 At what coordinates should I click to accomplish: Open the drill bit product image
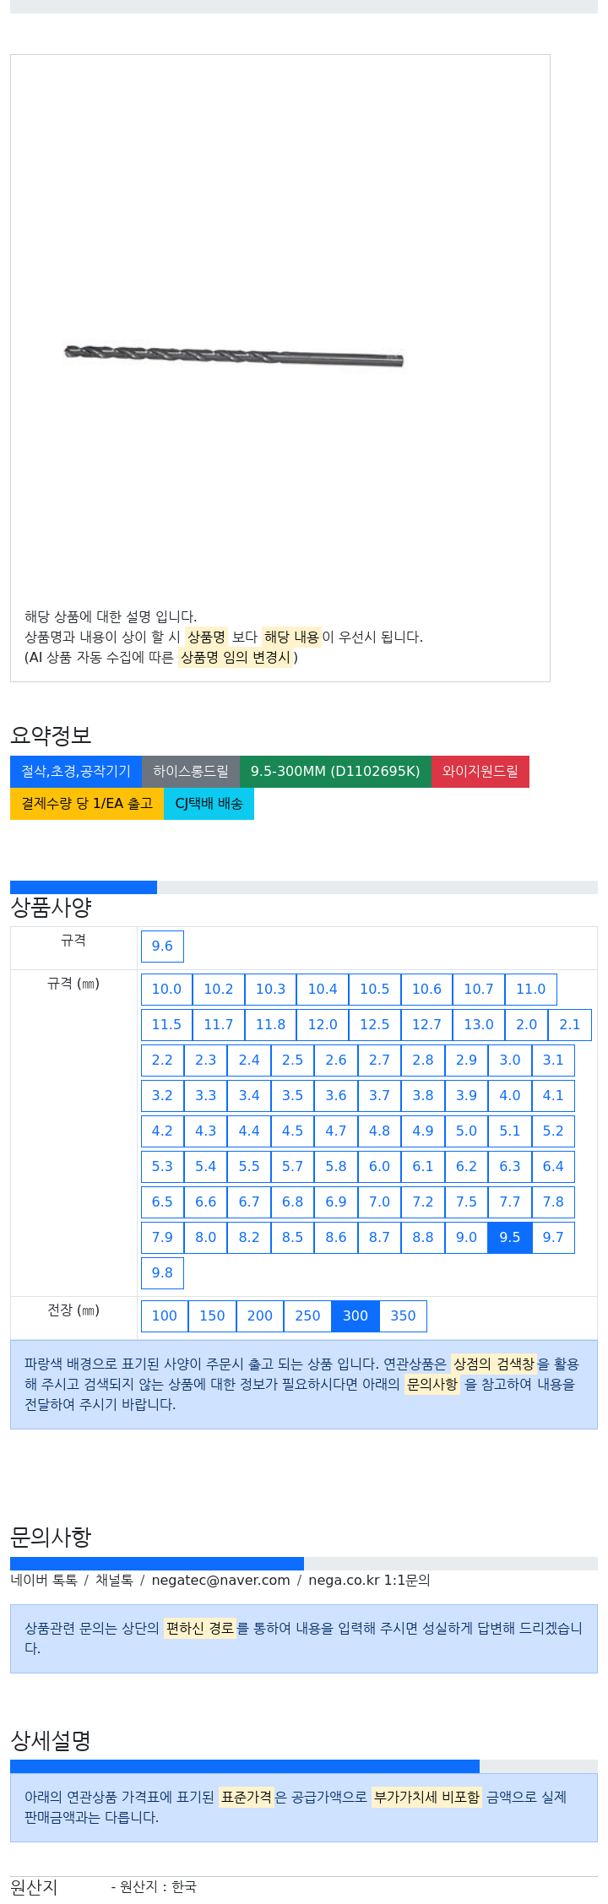(x=234, y=355)
